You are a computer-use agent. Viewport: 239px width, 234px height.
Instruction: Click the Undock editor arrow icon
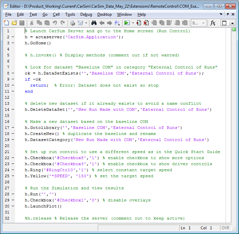[228, 14]
